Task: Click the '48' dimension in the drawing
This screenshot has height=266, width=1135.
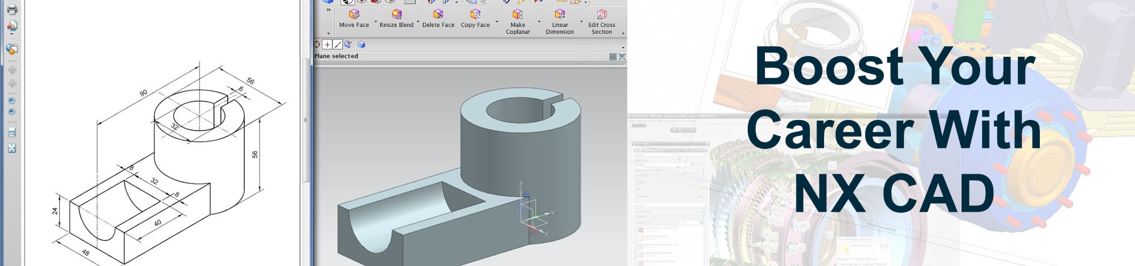Action: [86, 252]
